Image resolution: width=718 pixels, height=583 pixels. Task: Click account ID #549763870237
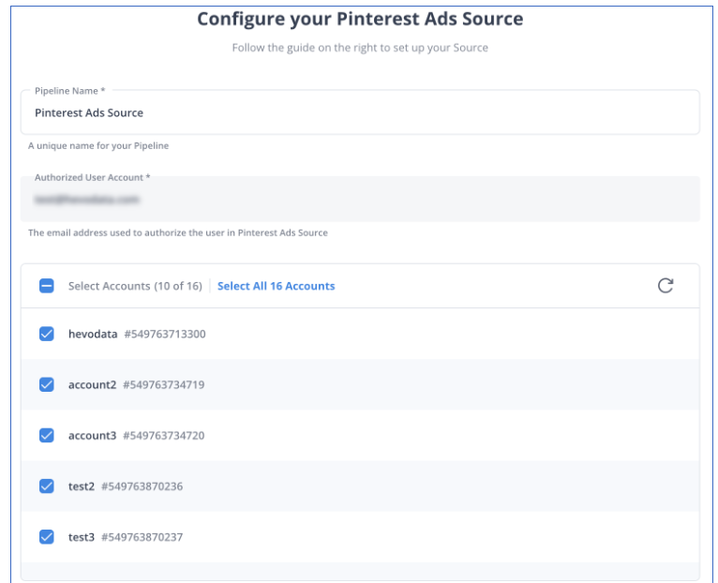point(142,537)
